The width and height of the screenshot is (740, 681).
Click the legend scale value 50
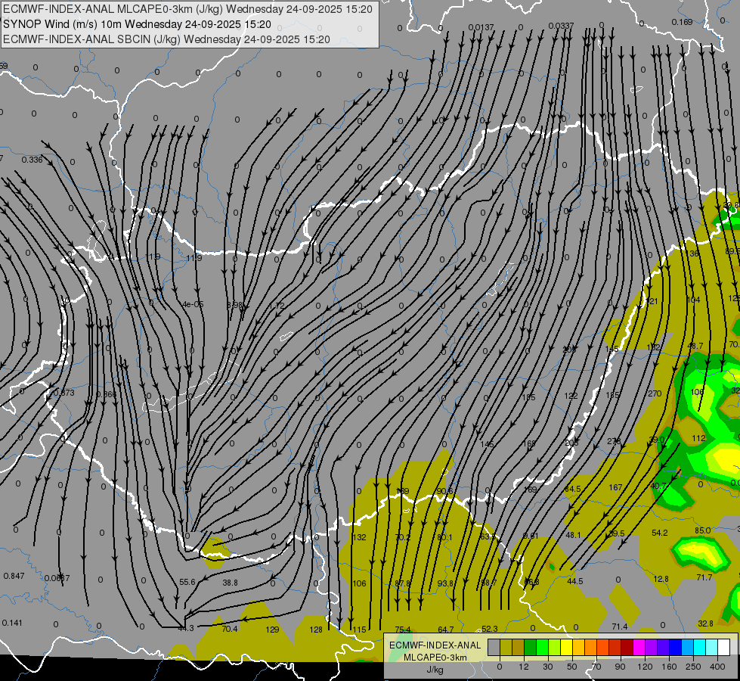coord(572,667)
